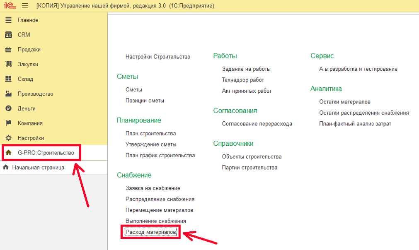Click the Склад warehouse grid icon
The height and width of the screenshot is (250, 419).
click(8, 79)
